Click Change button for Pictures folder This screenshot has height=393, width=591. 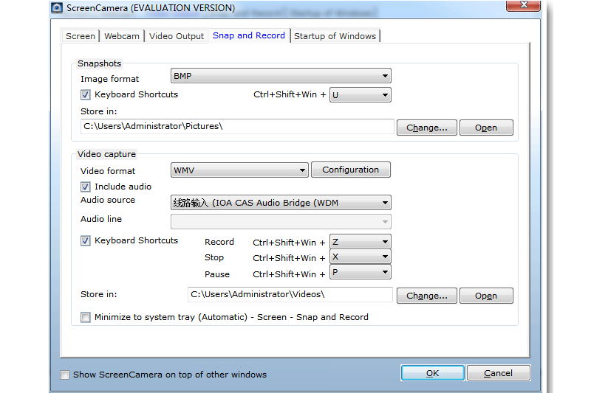(x=427, y=128)
